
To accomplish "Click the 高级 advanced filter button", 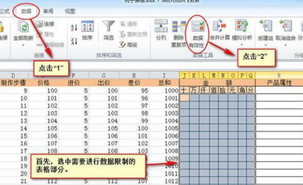I will click(x=129, y=45).
